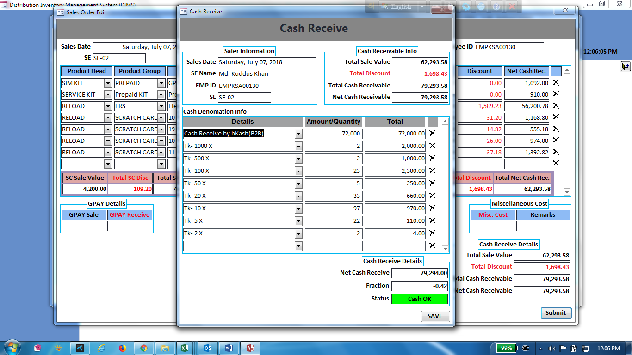Click the battery 99% indicator
This screenshot has width=632, height=355.
coord(506,348)
